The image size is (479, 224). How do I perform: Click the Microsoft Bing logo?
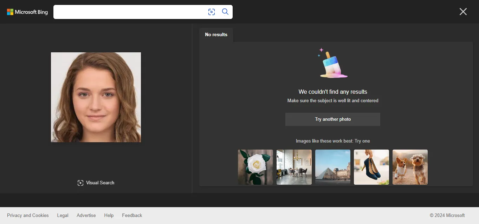click(x=27, y=12)
